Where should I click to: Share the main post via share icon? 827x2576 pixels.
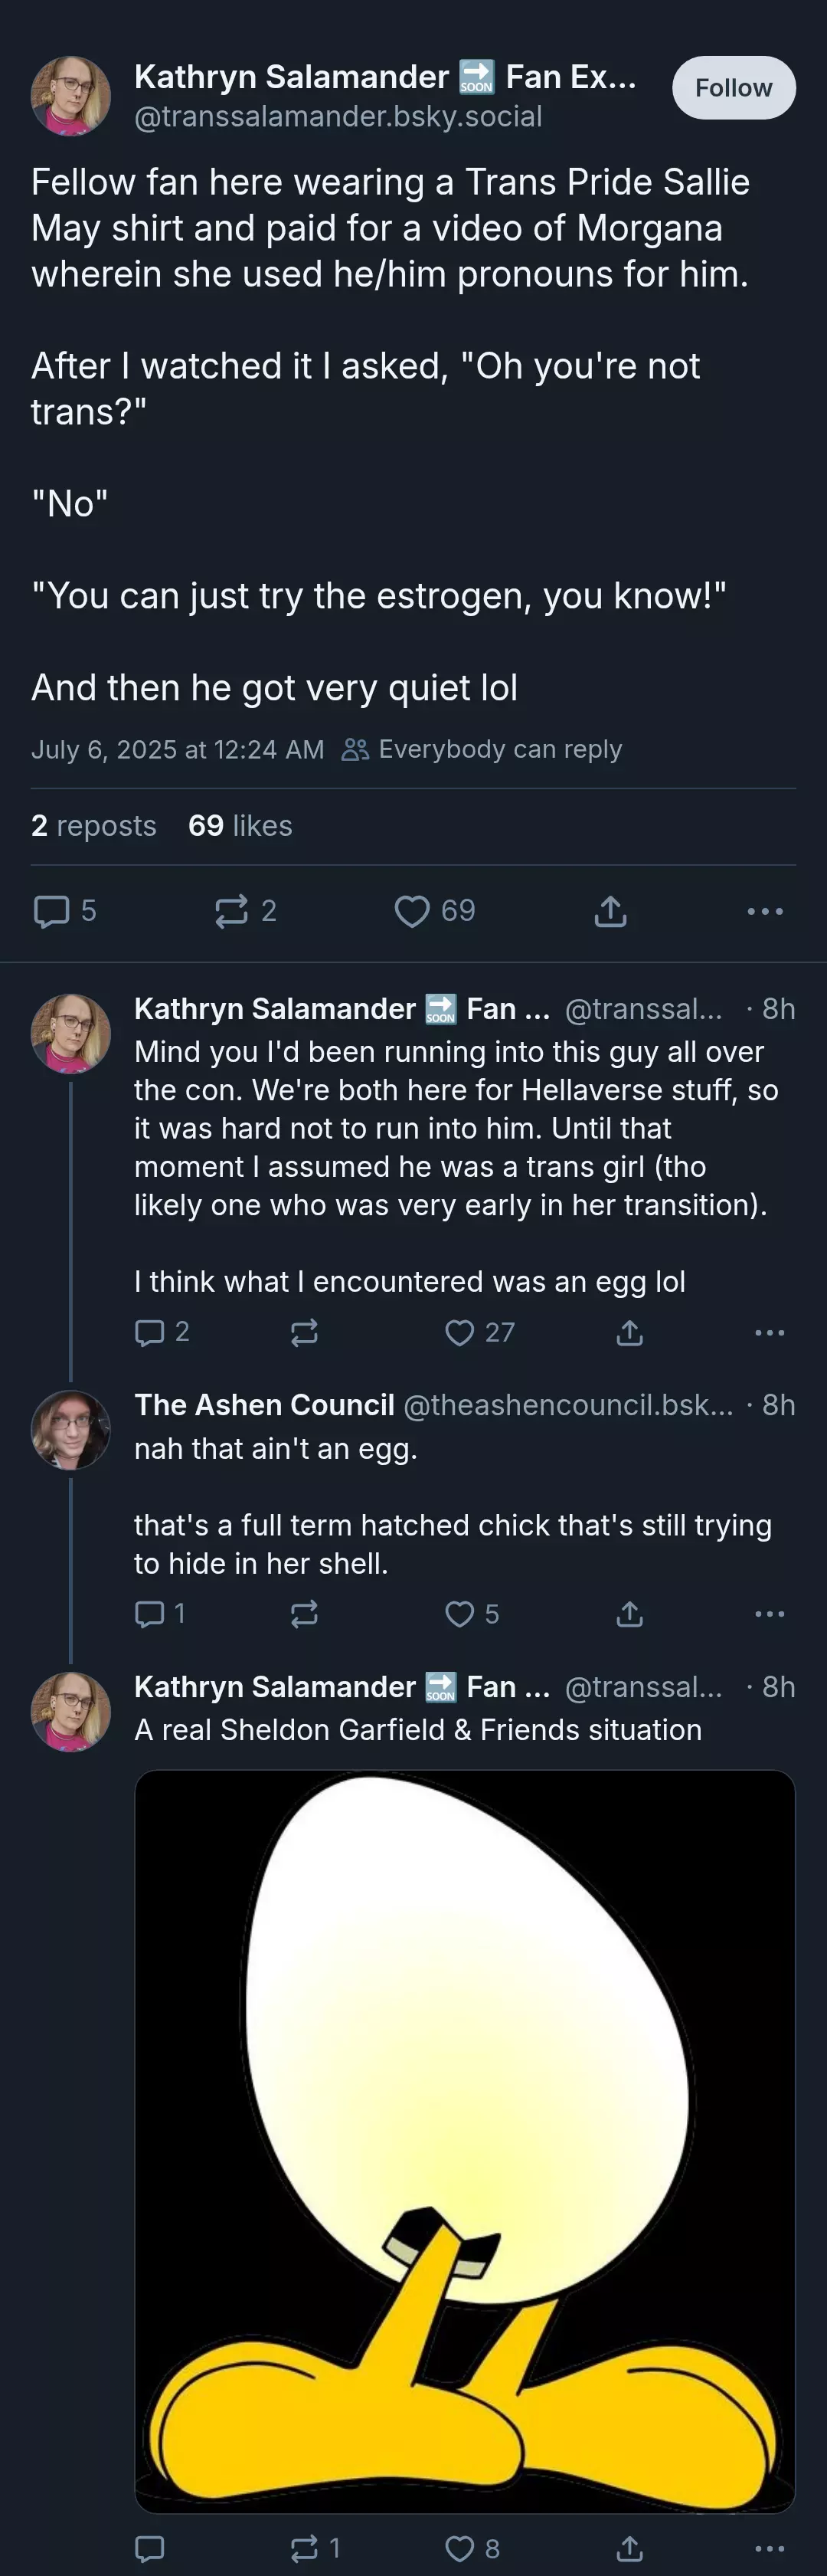(x=610, y=911)
